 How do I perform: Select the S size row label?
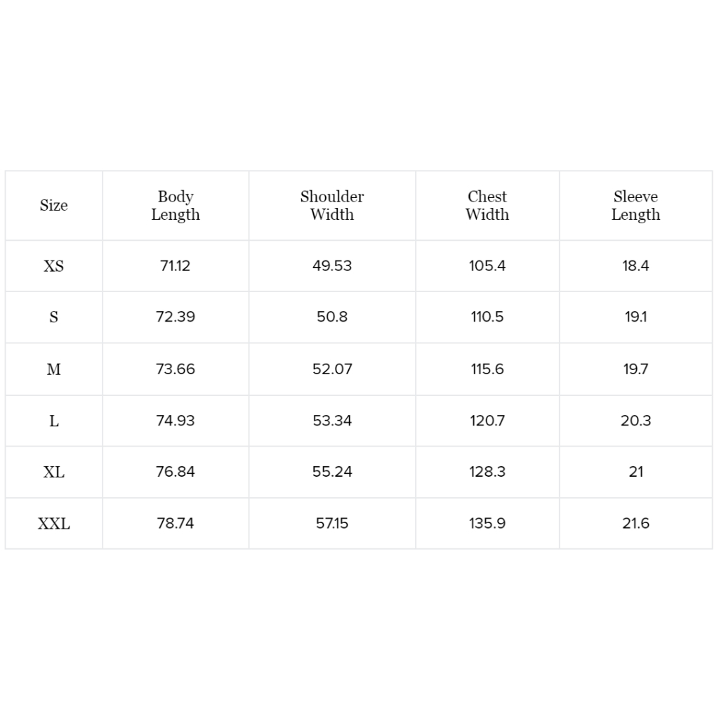point(53,317)
